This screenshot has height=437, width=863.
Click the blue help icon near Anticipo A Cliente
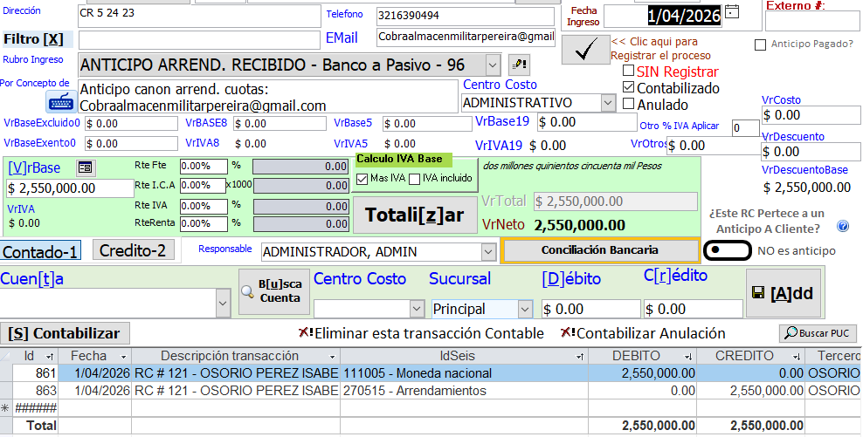(x=843, y=227)
